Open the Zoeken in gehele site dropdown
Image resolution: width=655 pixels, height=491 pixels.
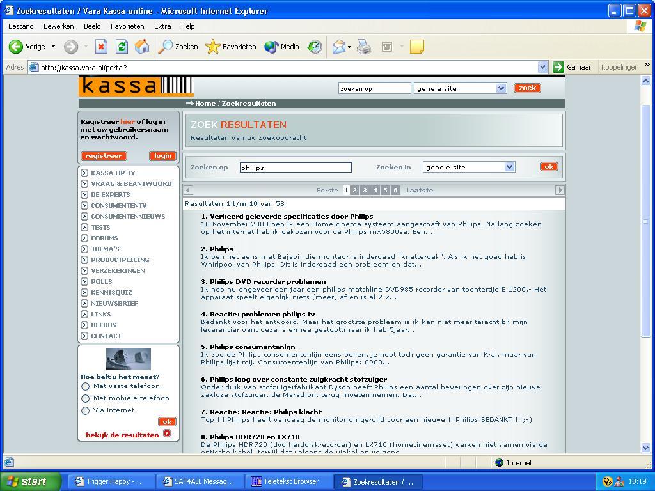(x=469, y=167)
